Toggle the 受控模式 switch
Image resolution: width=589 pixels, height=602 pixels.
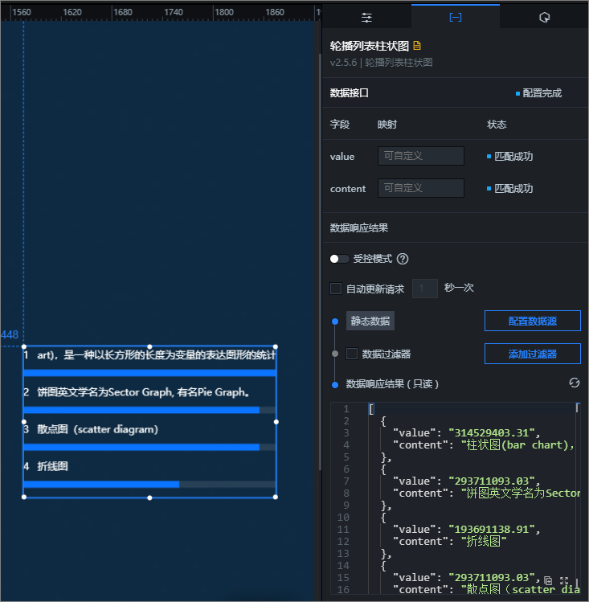[339, 259]
